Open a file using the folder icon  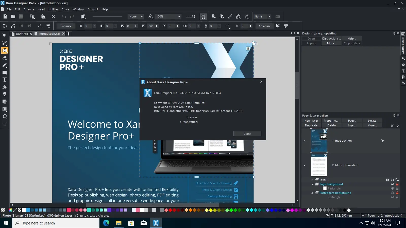coord(13,16)
